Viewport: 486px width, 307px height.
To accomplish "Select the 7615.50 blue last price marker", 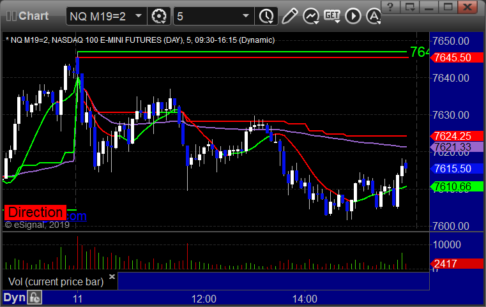I will tap(457, 169).
